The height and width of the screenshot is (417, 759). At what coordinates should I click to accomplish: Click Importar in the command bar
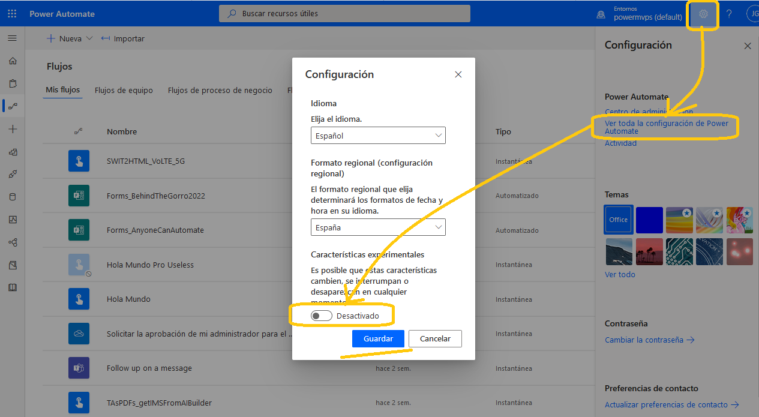pyautogui.click(x=123, y=38)
